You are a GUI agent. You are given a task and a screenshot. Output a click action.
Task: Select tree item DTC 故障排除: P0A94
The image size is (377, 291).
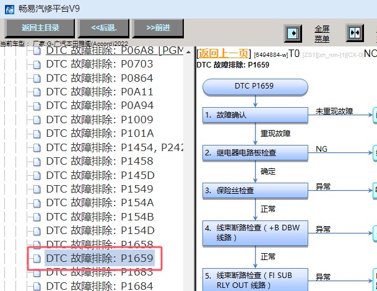[x=100, y=106]
